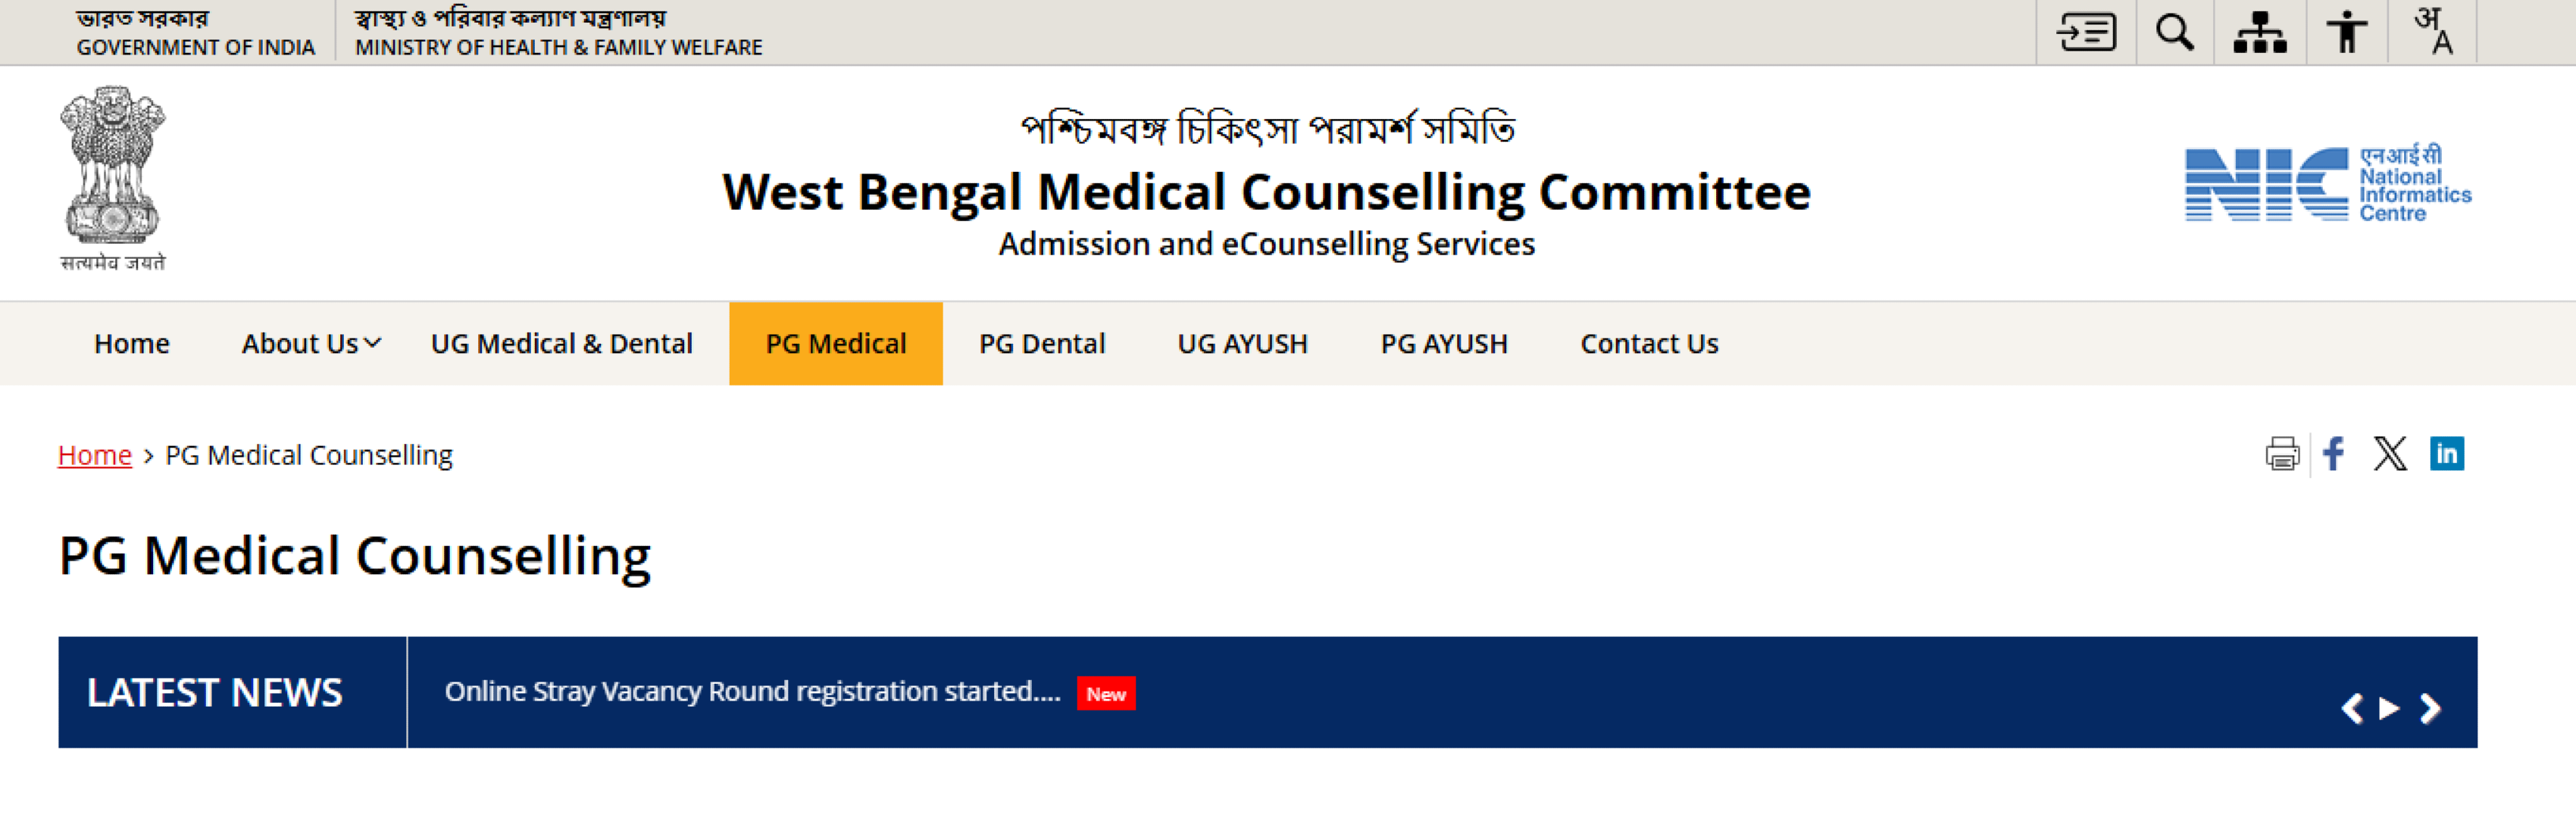The width and height of the screenshot is (2576, 818).
Task: Select the UG Medical & Dental nav item
Action: pyautogui.click(x=562, y=343)
